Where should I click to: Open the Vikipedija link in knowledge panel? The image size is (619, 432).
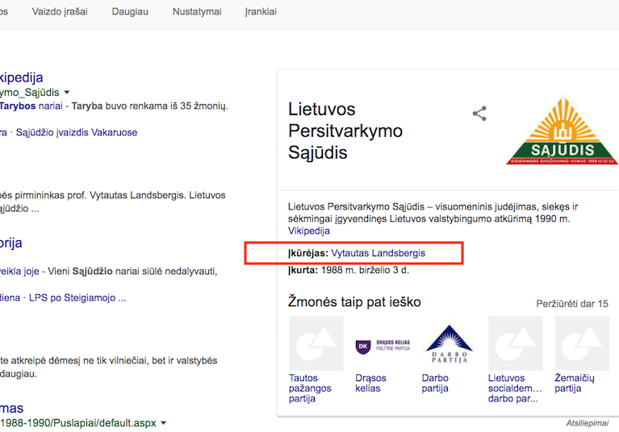tap(309, 231)
